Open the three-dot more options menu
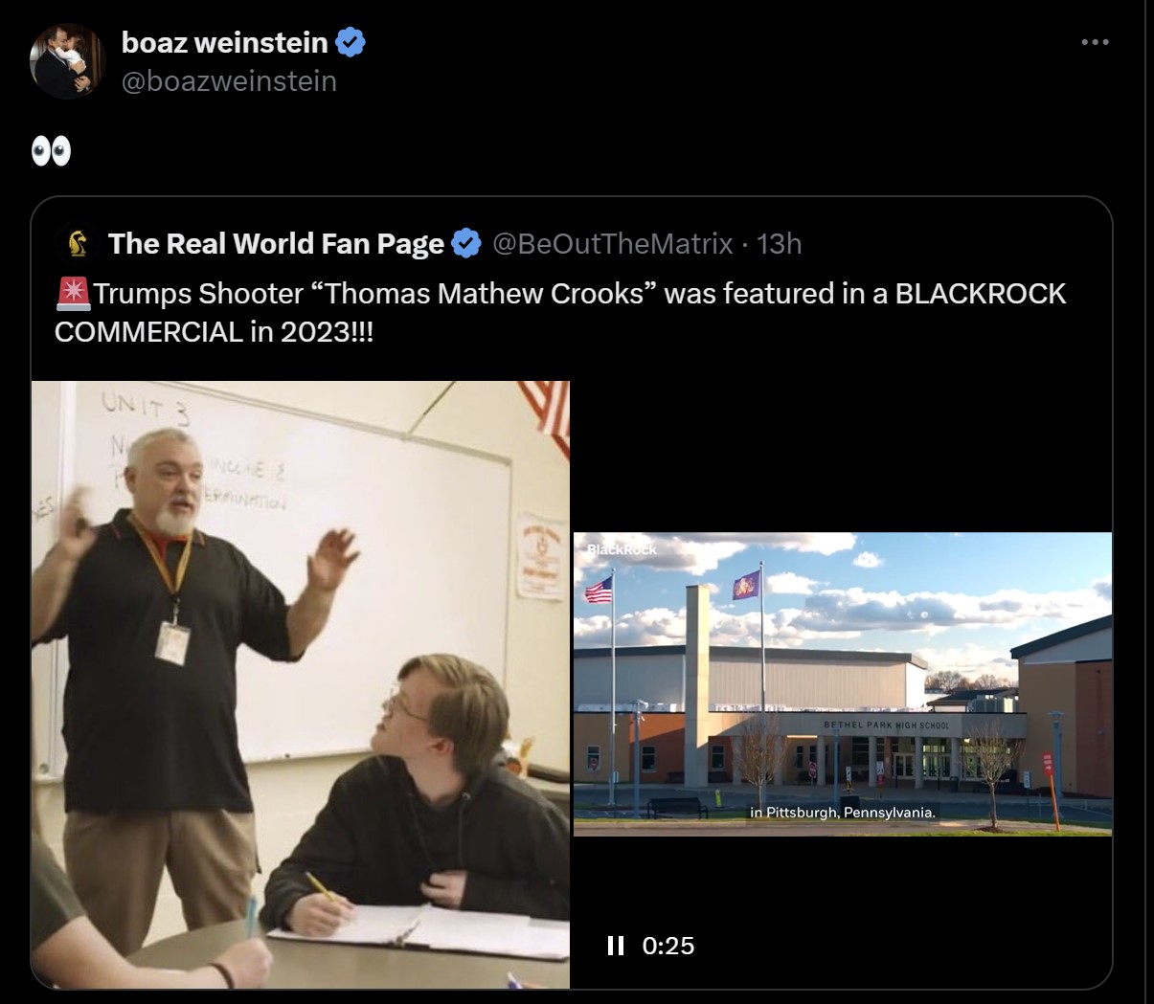This screenshot has height=1004, width=1154. coord(1095,42)
